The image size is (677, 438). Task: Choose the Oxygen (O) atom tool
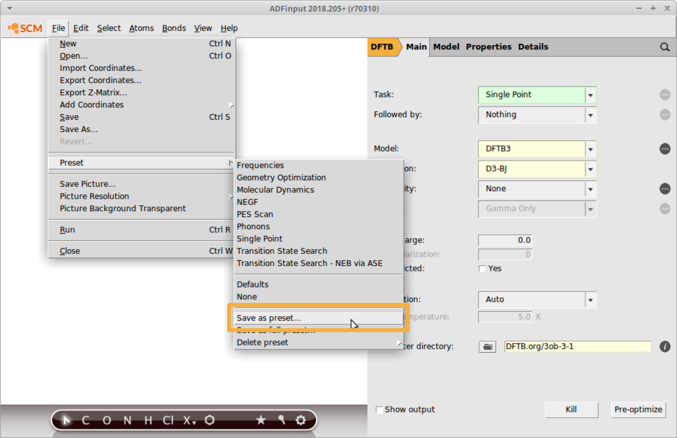pos(106,420)
